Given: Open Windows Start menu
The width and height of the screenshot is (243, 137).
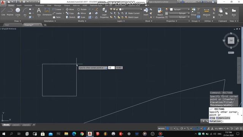Looking at the screenshot, I should point(3,134).
